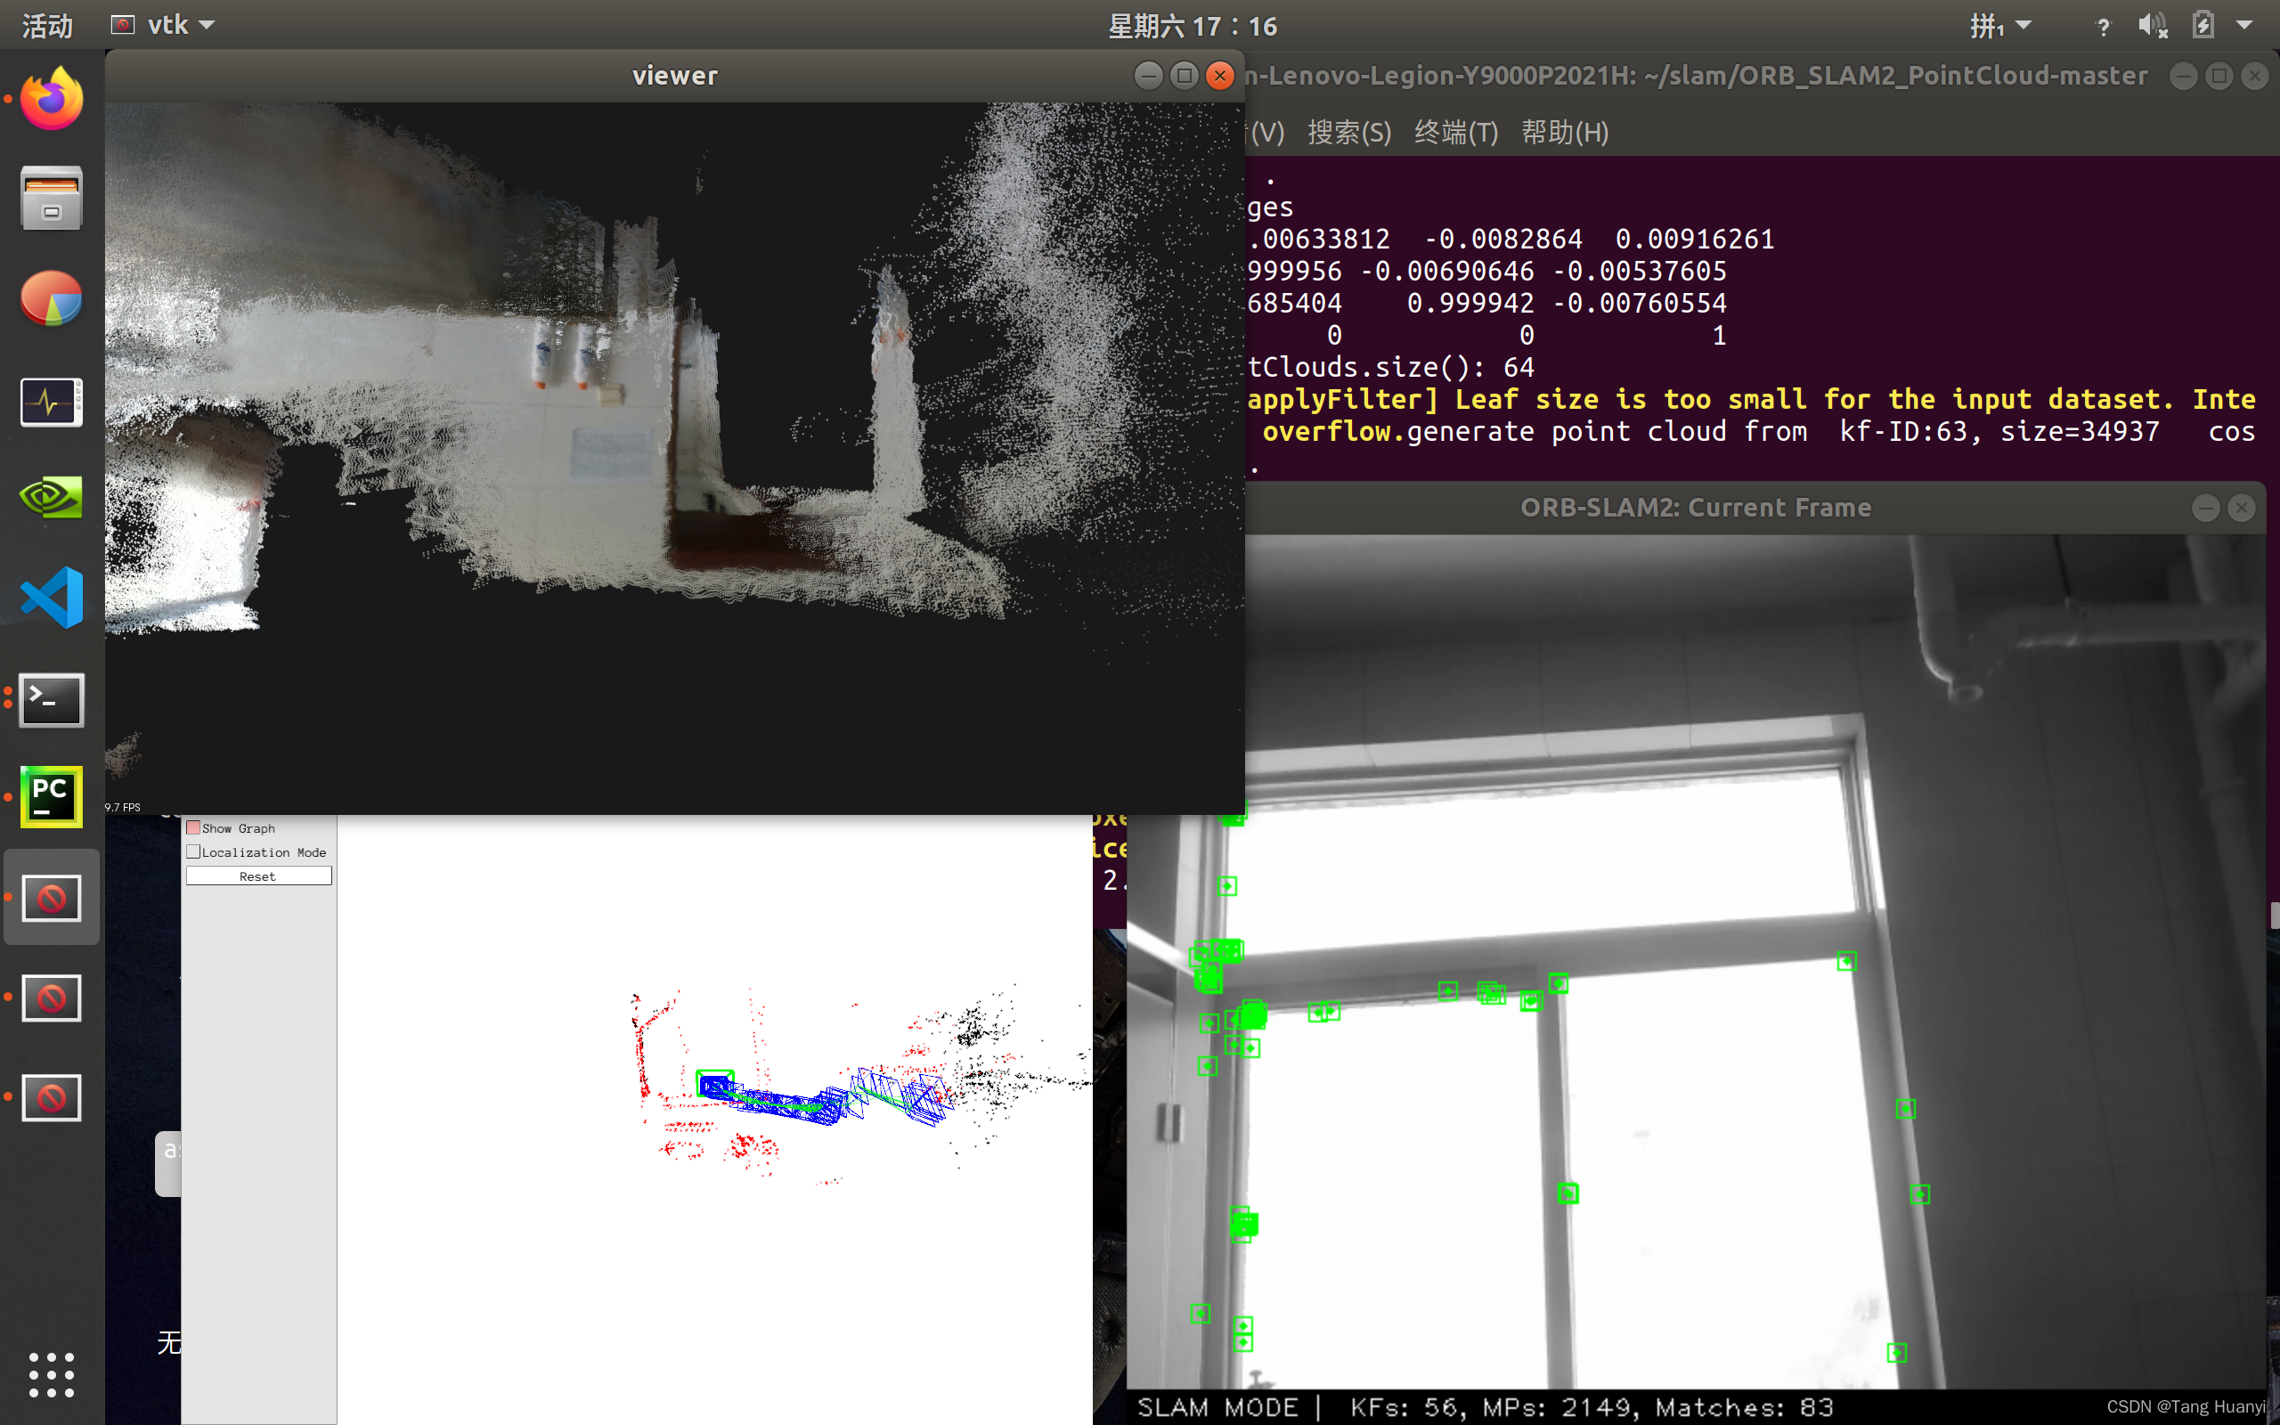The image size is (2280, 1425).
Task: Toggle the Show Graph checkbox
Action: coord(193,827)
